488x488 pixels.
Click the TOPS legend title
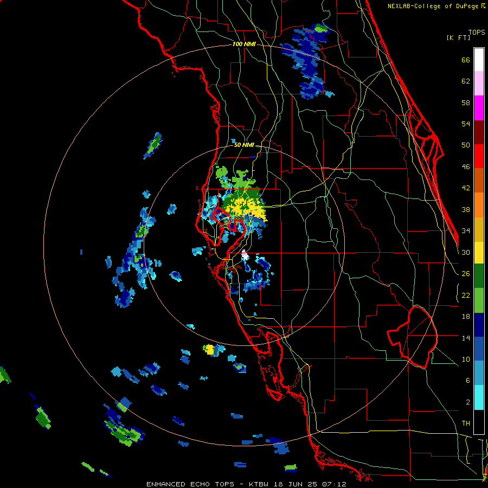pos(477,32)
